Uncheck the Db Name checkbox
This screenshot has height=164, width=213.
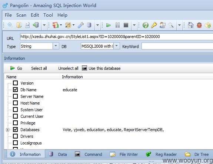pos(15,89)
